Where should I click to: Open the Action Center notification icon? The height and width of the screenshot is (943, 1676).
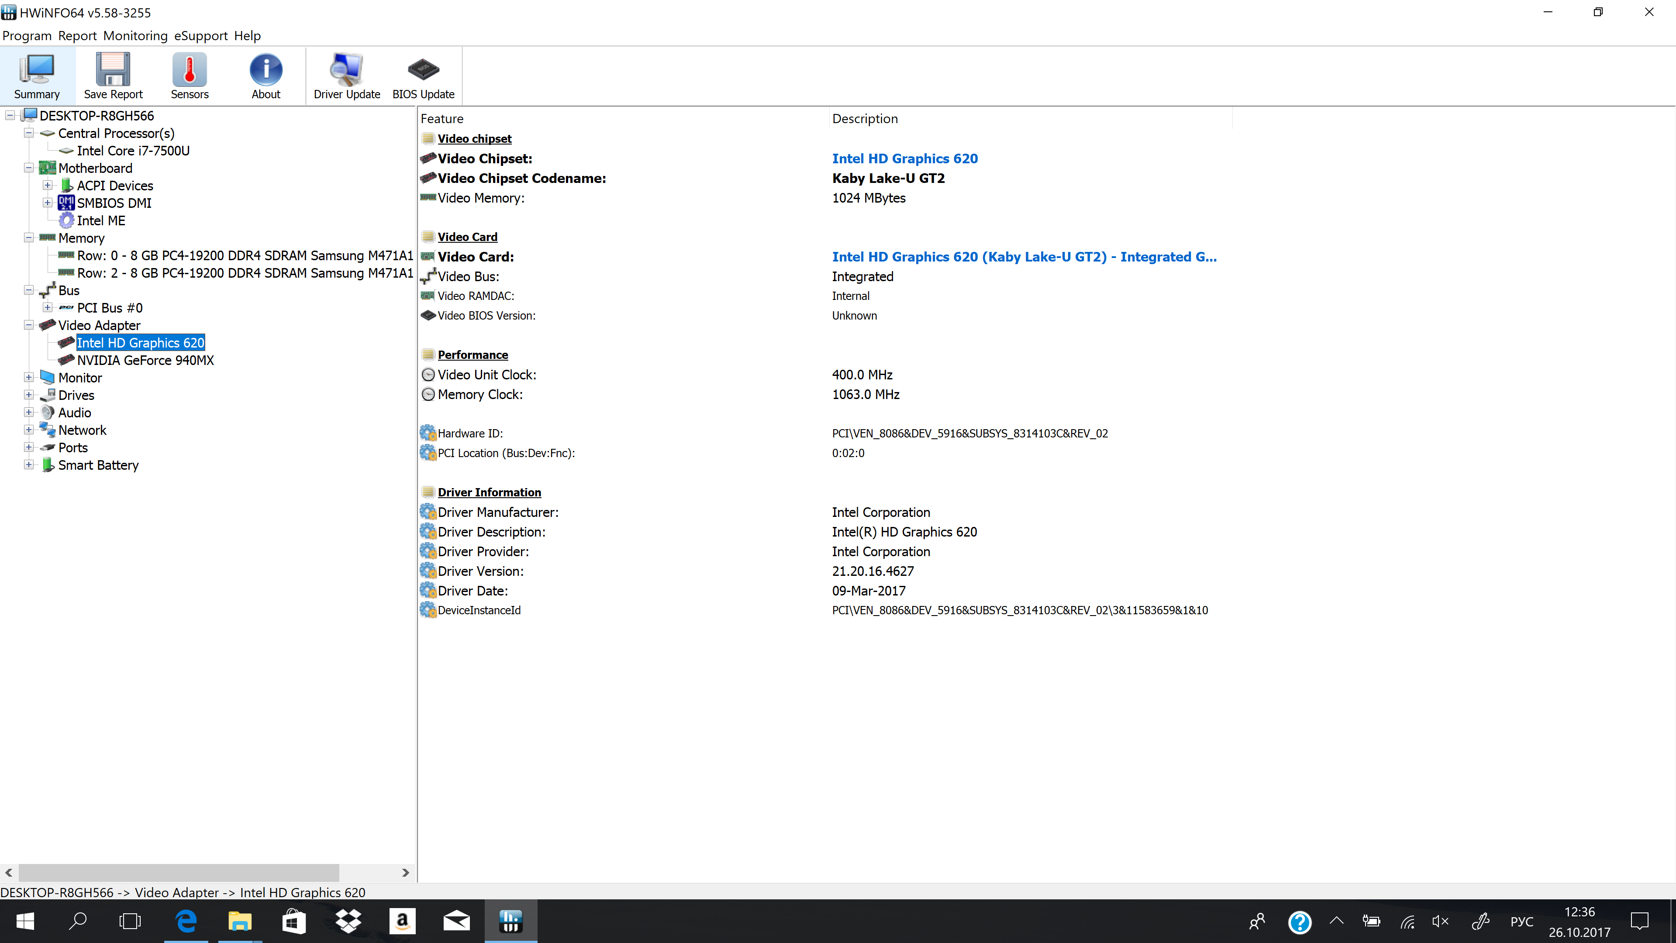click(x=1640, y=922)
